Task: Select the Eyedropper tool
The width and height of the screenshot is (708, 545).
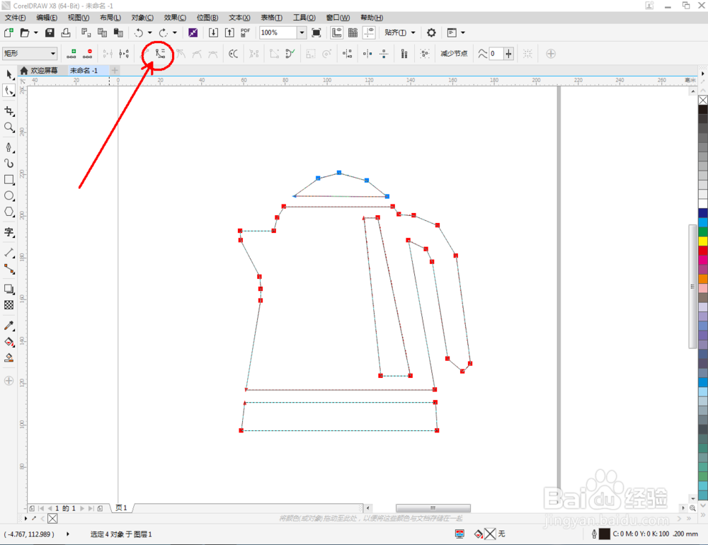Action: [9, 326]
